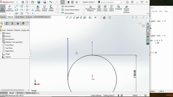Undo the last action
This screenshot has width=173, height=97.
click(51, 2)
